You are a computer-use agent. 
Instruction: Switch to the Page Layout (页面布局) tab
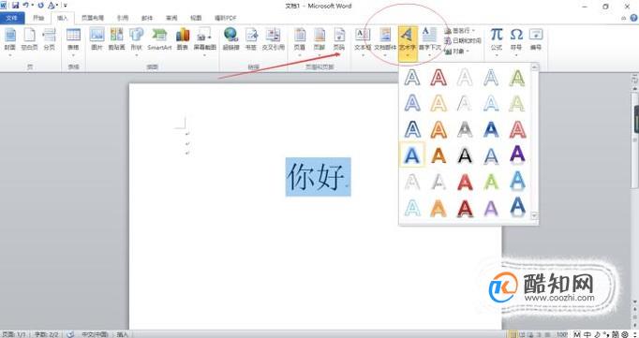coord(93,18)
